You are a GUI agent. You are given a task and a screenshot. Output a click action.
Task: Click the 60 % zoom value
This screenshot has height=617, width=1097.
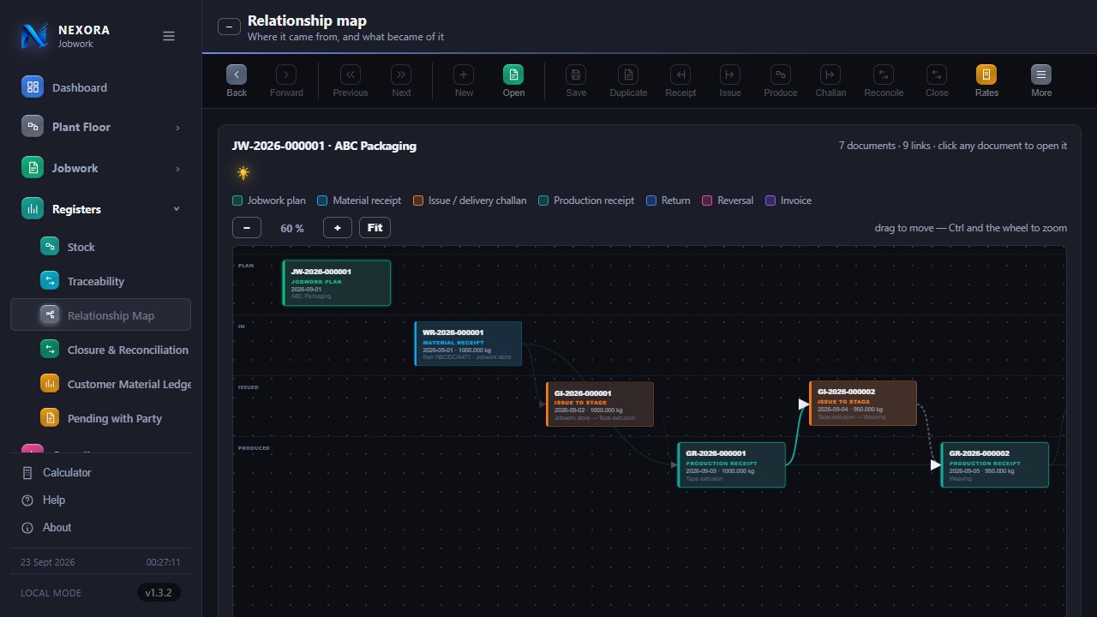pyautogui.click(x=292, y=229)
